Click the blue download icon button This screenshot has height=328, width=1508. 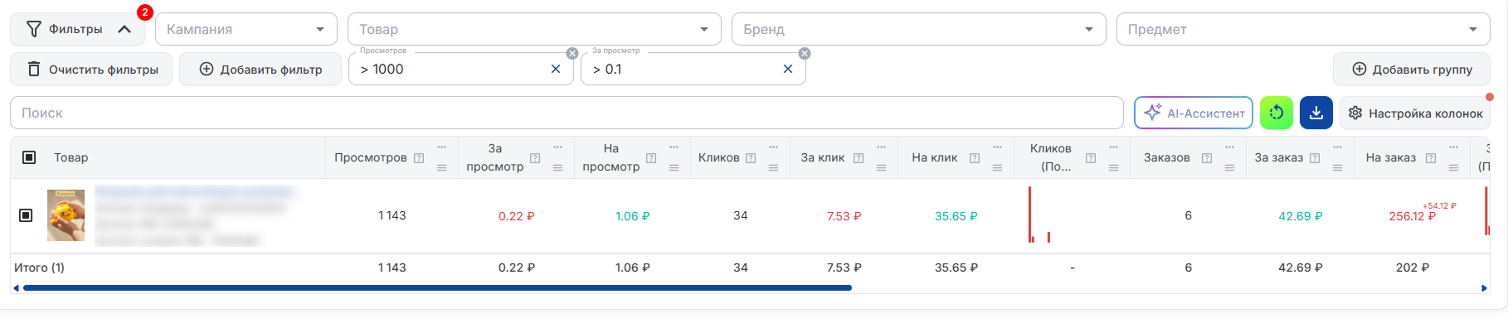tap(1316, 113)
